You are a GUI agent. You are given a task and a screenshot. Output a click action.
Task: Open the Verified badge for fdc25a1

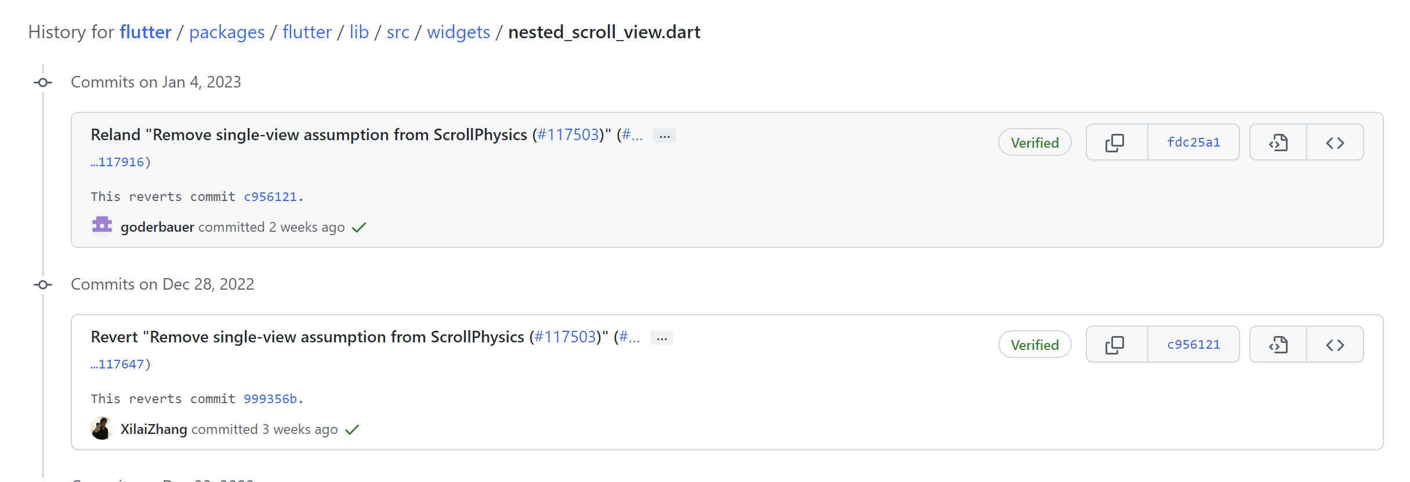1035,143
